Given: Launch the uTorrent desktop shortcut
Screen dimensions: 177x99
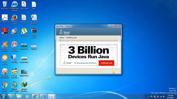Looking at the screenshot, I should pyautogui.click(x=24, y=32).
